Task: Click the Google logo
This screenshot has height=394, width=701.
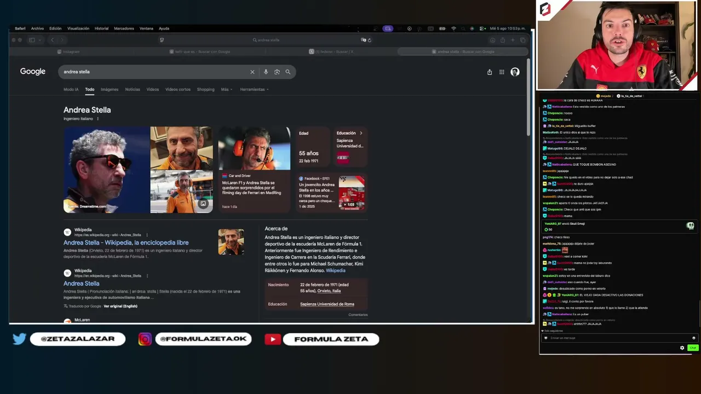Action: coord(33,72)
